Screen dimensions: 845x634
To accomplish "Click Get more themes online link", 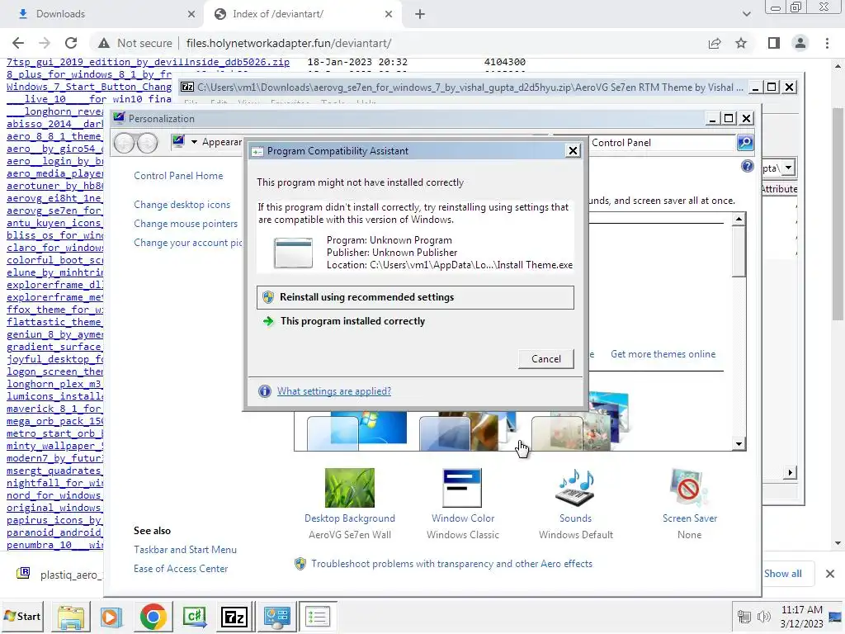I will [x=663, y=354].
